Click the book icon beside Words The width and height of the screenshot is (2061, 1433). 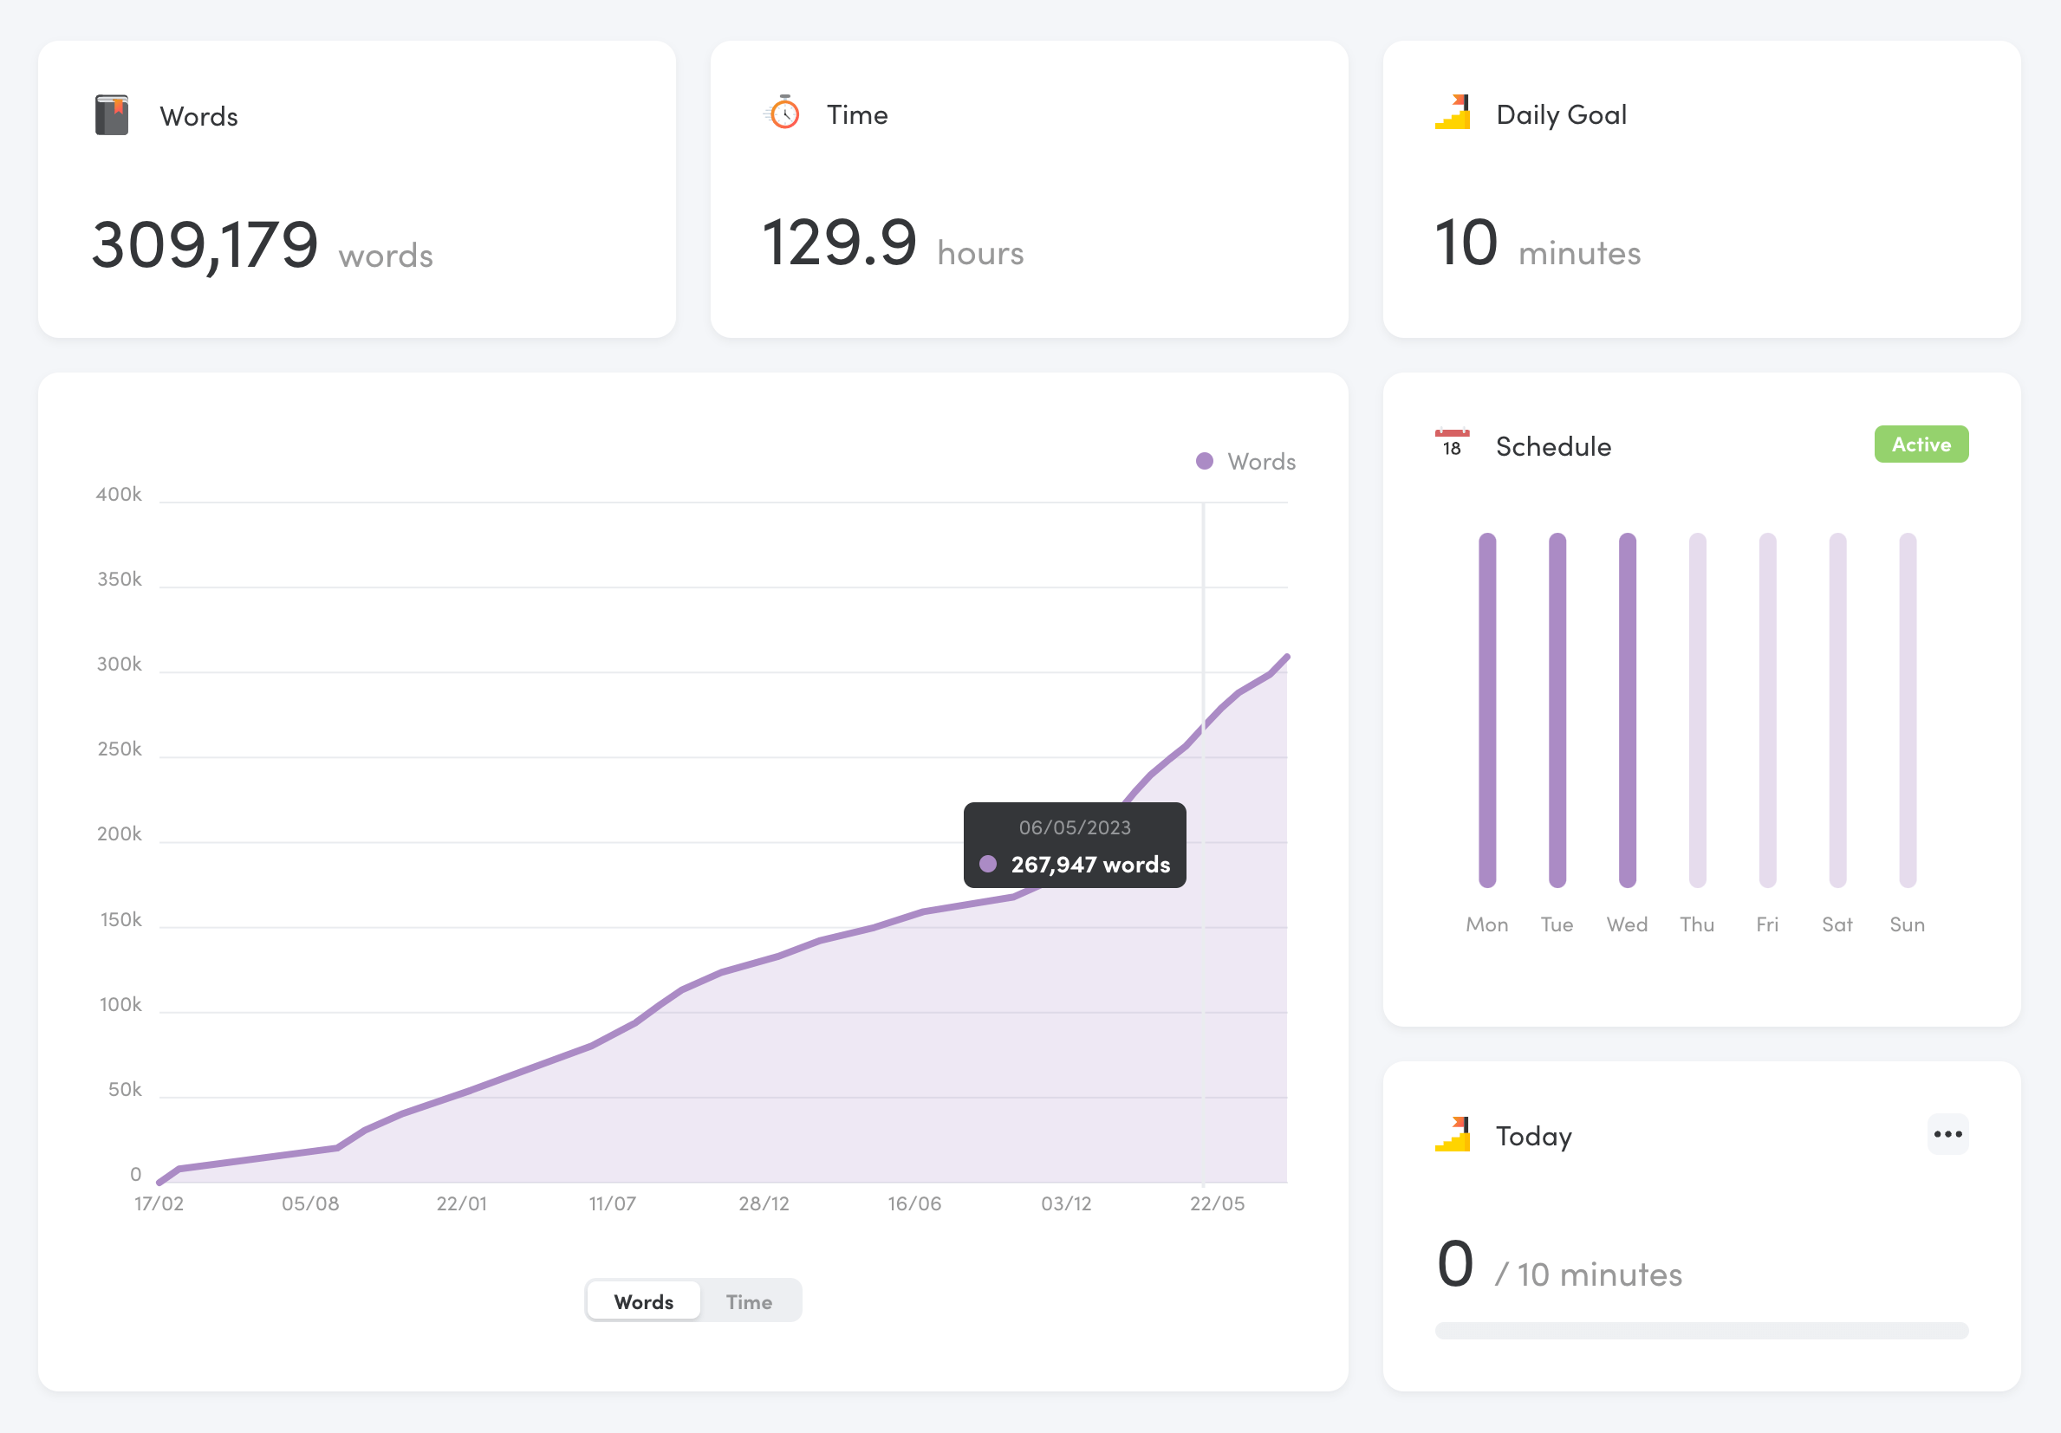[111, 116]
